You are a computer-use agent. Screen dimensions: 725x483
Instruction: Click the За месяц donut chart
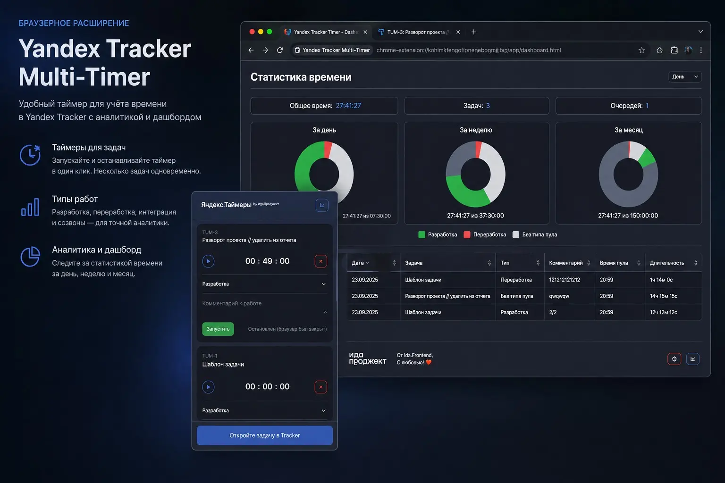628,174
